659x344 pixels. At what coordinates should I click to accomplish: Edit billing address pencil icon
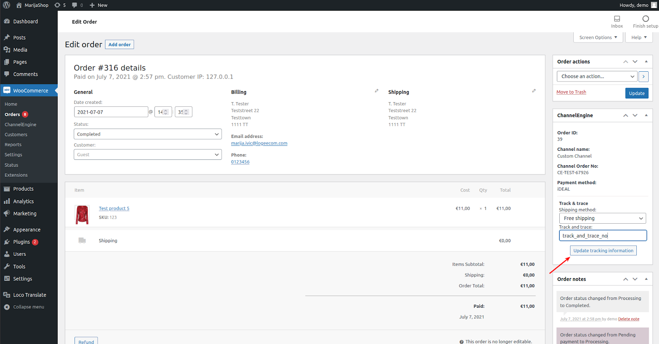click(376, 91)
